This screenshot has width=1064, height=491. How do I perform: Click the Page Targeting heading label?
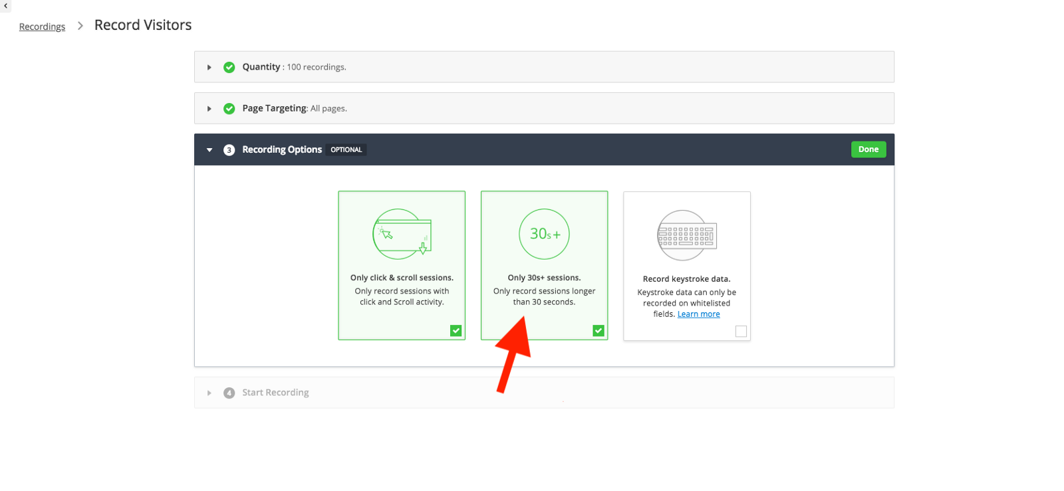(274, 108)
